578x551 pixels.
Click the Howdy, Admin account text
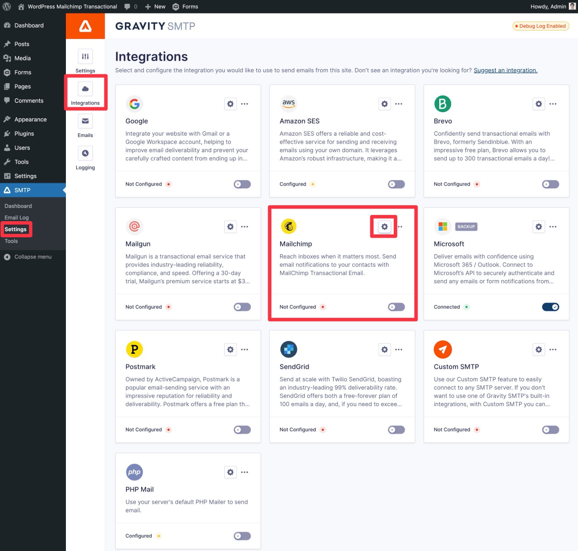[x=548, y=7]
